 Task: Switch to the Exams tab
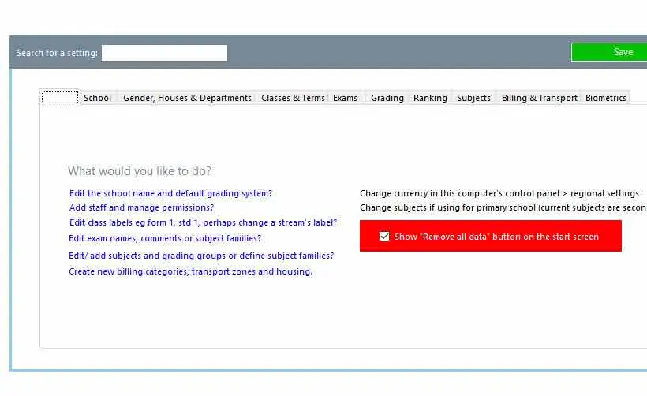click(x=345, y=98)
